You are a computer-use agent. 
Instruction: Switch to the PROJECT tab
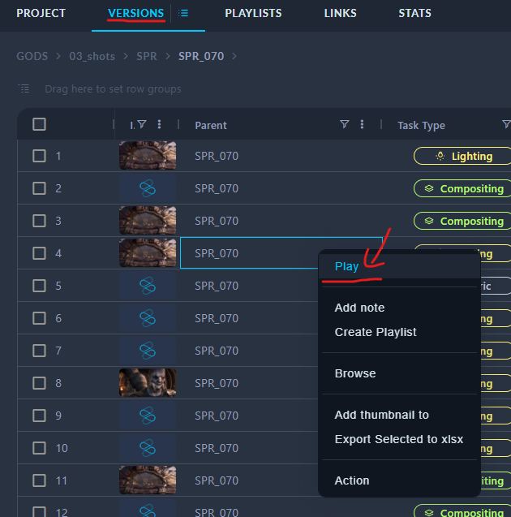41,13
